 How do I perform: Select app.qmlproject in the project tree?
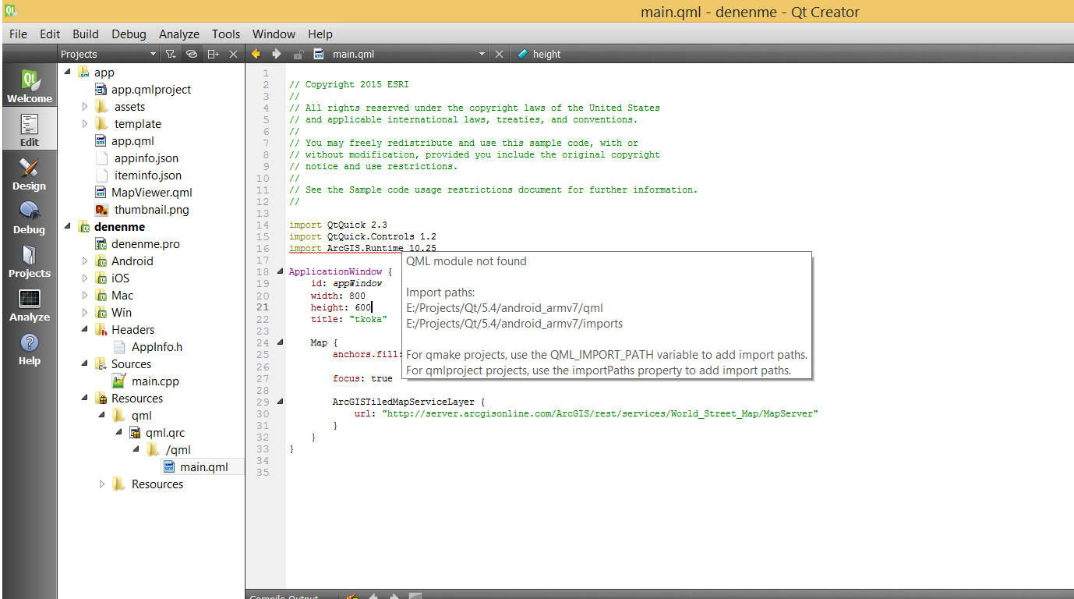(x=151, y=90)
